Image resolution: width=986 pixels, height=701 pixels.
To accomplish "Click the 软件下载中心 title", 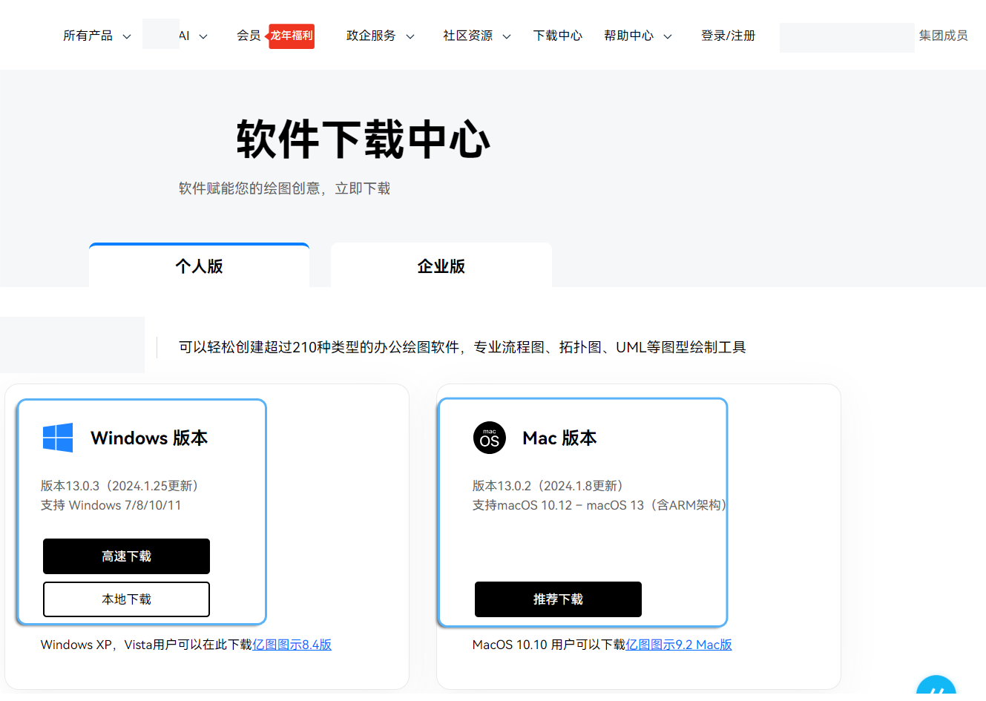I will [x=364, y=139].
